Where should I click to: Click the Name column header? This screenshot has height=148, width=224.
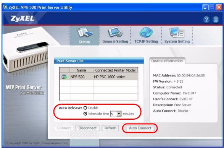pos(81,70)
